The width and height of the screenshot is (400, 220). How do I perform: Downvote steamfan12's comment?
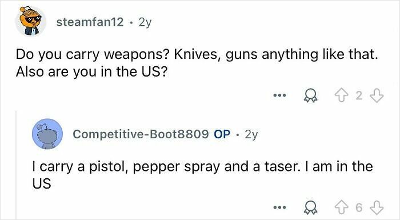(x=377, y=95)
